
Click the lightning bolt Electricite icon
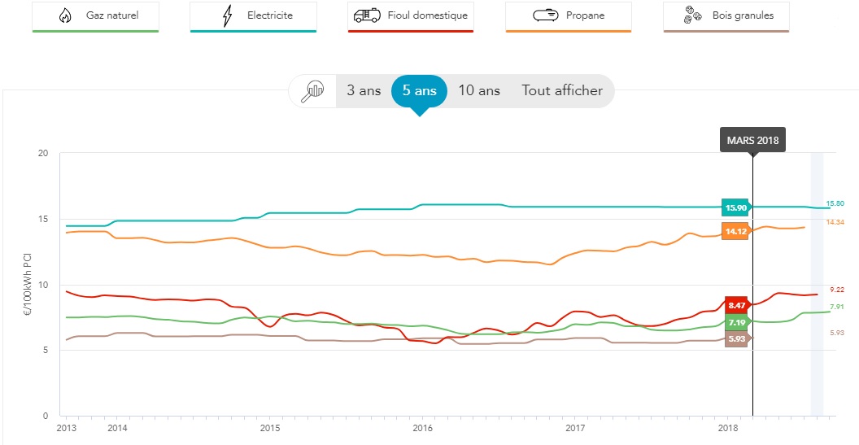pos(226,16)
